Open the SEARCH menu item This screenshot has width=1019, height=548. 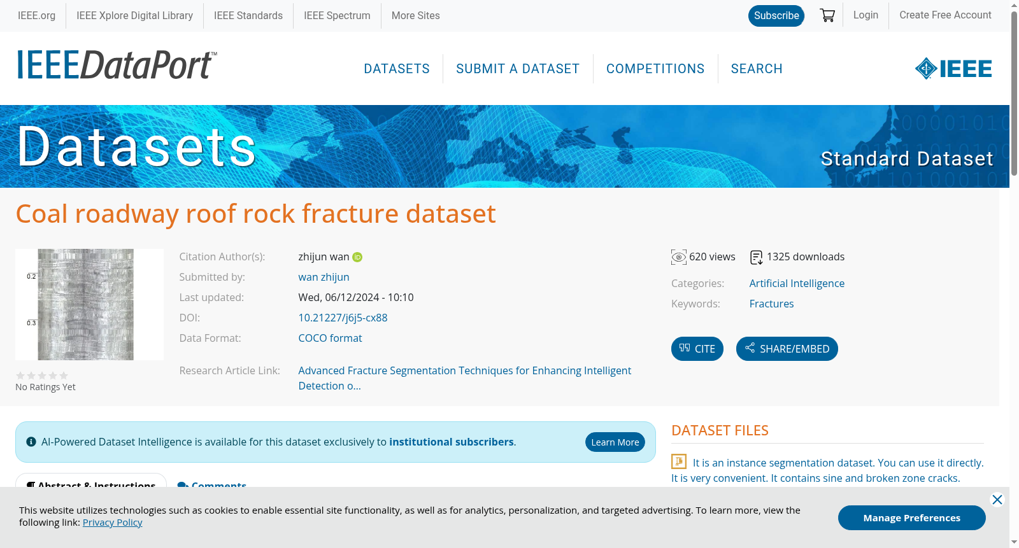(x=757, y=69)
